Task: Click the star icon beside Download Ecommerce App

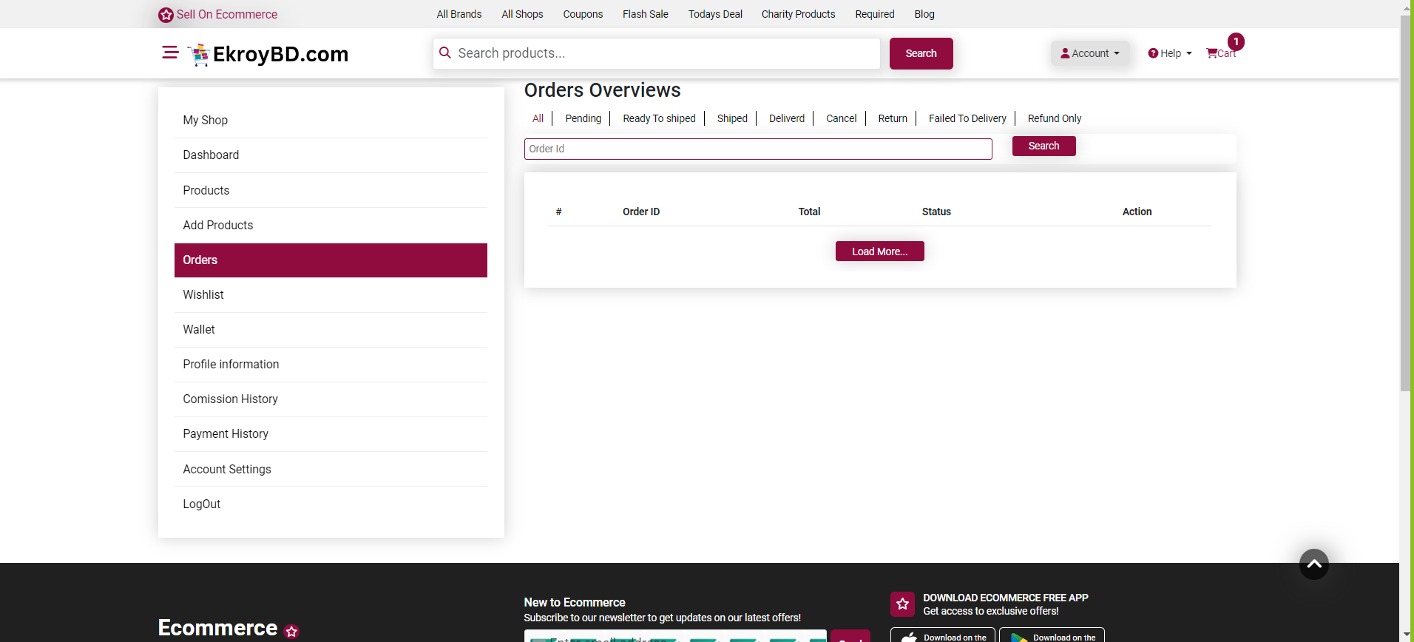Action: [x=902, y=604]
